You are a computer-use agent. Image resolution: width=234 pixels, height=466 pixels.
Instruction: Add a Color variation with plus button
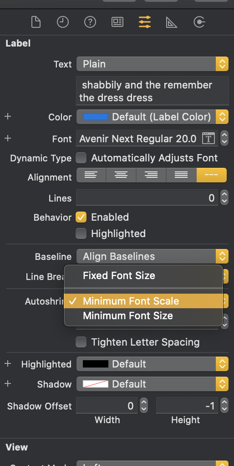point(8,117)
